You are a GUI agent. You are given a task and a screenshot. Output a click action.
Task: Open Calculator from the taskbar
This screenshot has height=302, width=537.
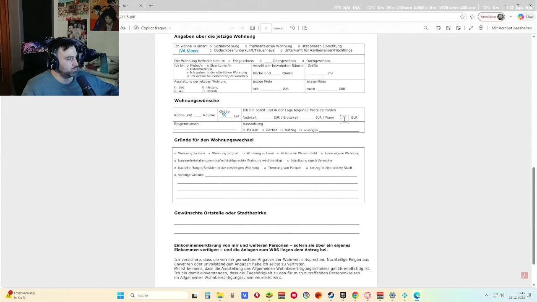208,295
